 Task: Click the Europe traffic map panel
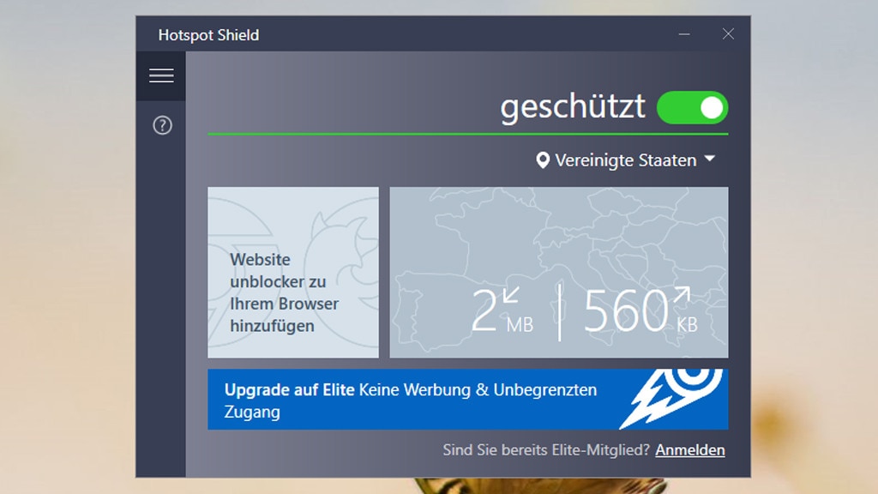559,272
